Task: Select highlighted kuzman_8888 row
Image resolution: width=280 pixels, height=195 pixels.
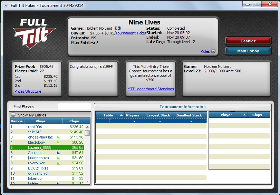Action: pos(47,147)
